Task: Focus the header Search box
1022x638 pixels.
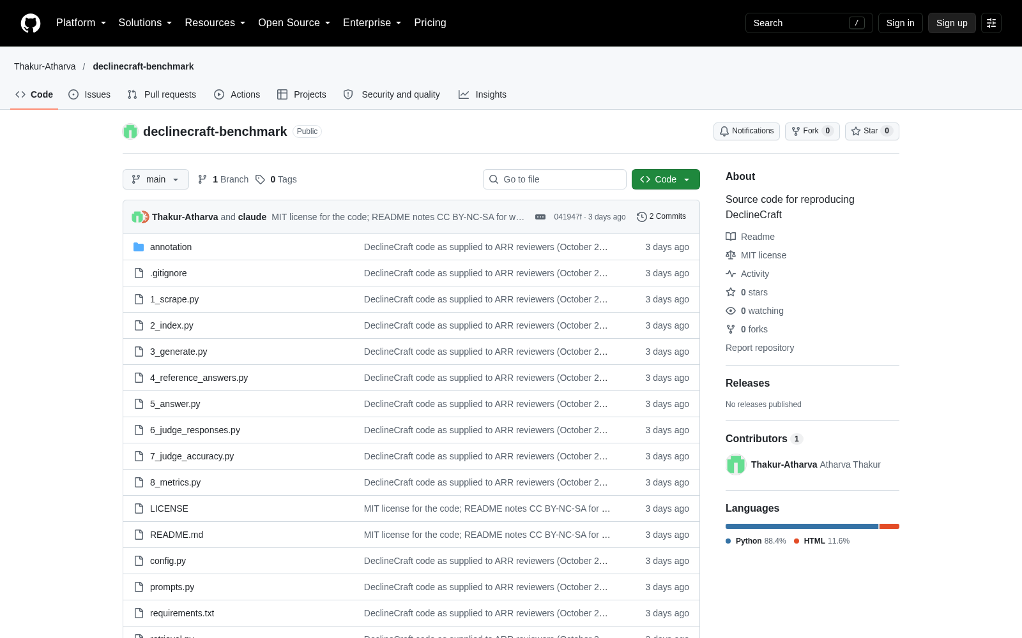Action: (809, 23)
